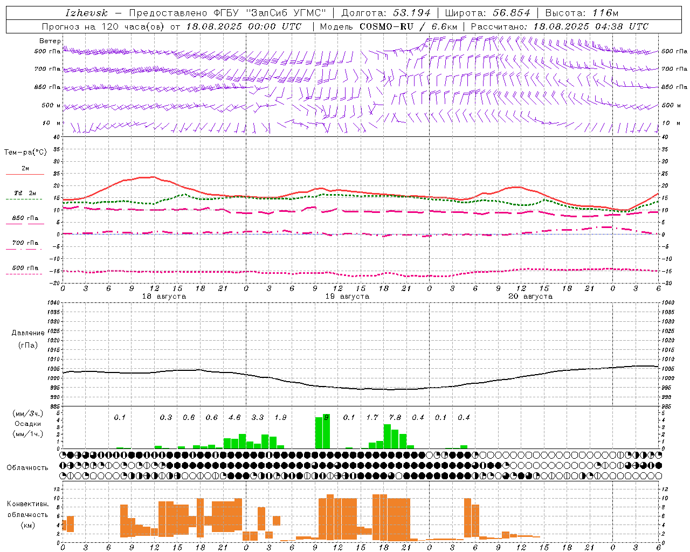Click the "Широта: 56.854" header field
The image size is (690, 552).
click(x=487, y=13)
